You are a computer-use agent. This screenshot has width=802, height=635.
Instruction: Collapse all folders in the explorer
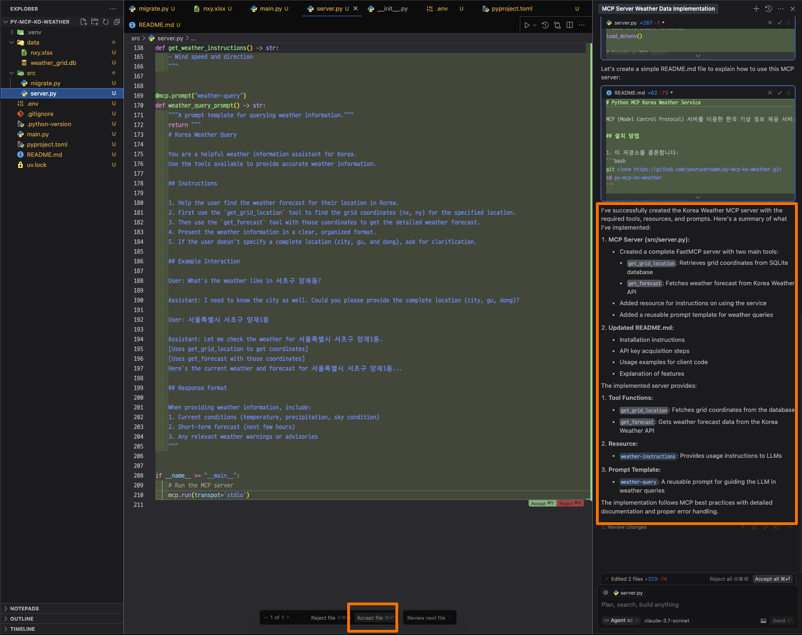click(117, 22)
